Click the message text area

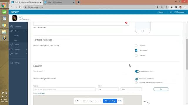pos(81,24)
